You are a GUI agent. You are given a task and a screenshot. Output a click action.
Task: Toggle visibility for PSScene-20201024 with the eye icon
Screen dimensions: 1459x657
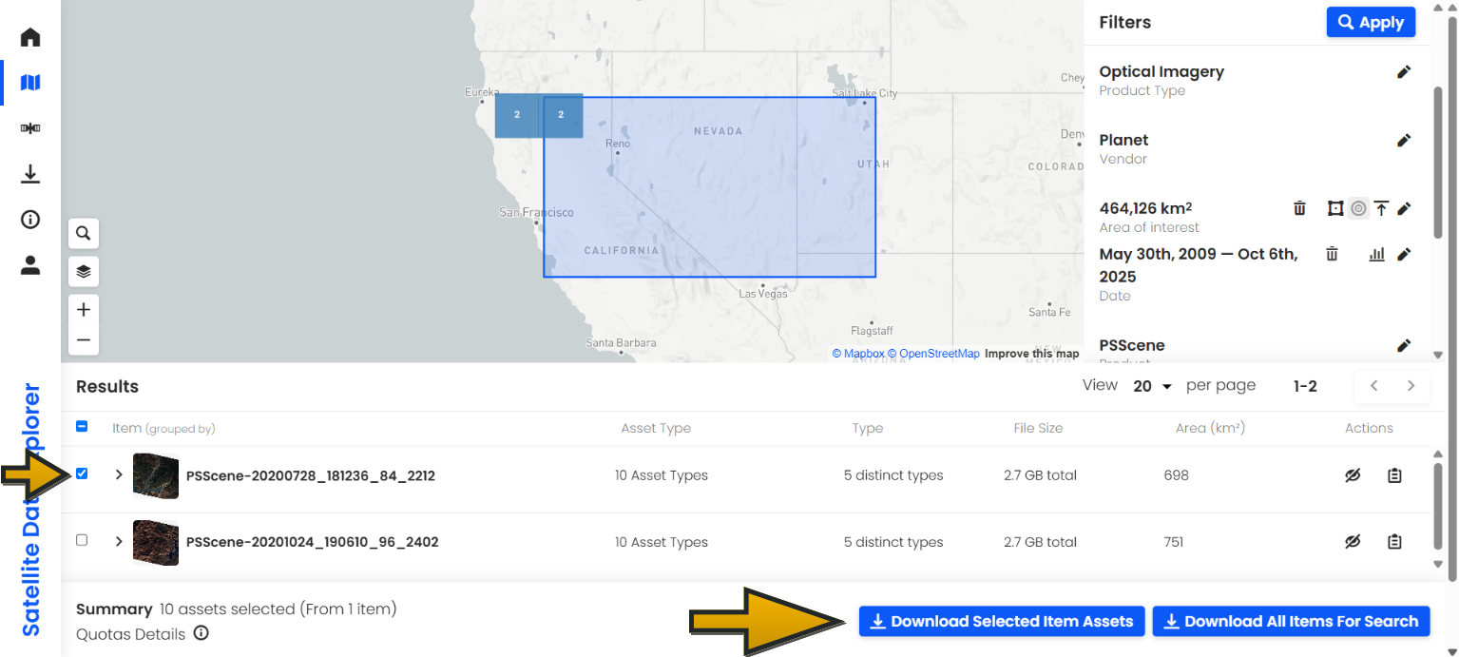point(1352,541)
